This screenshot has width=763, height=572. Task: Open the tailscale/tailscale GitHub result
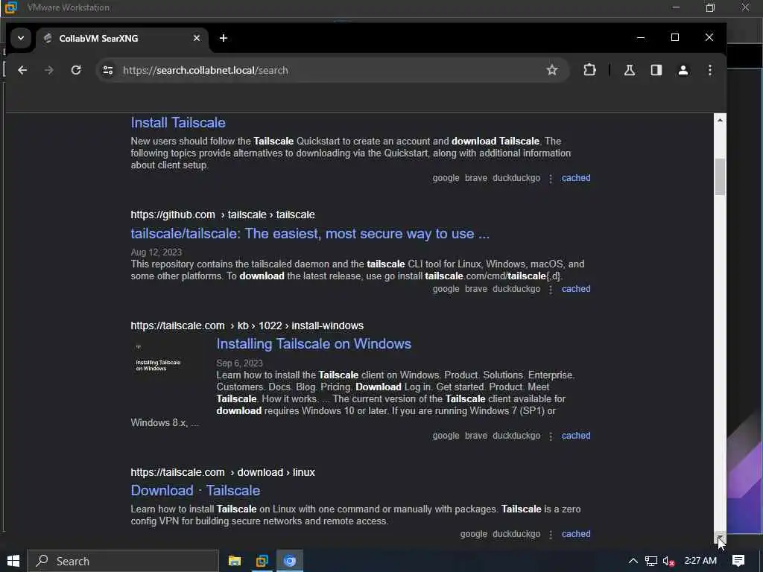(x=310, y=233)
